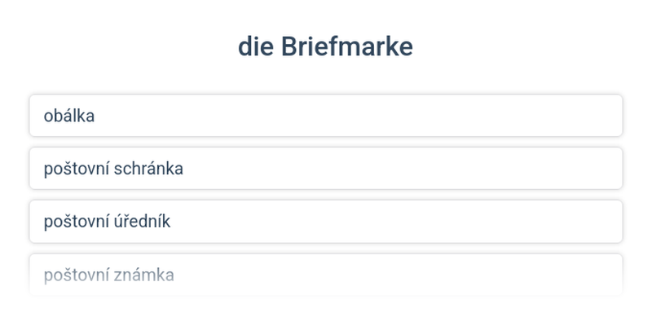Select the option ending in 'úředník'
Image resolution: width=652 pixels, height=326 pixels.
326,222
